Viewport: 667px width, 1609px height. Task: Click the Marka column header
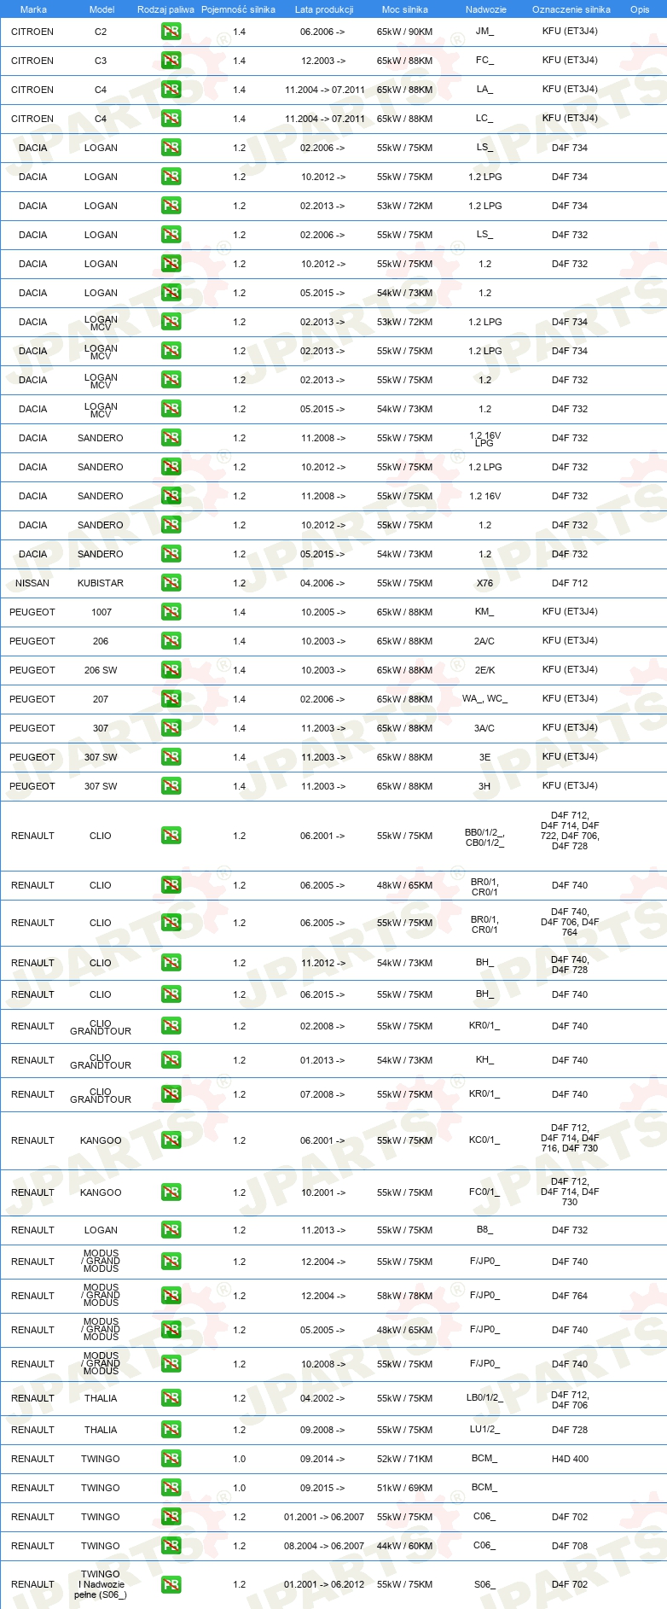tap(33, 9)
